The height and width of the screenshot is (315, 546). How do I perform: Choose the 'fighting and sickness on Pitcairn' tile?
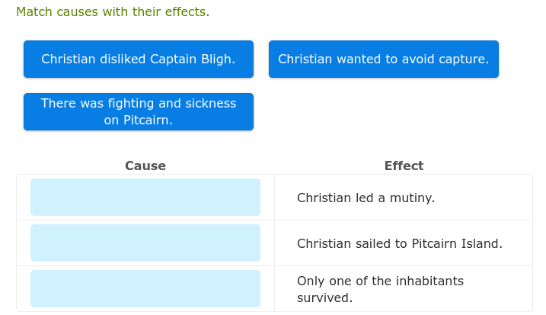point(138,111)
